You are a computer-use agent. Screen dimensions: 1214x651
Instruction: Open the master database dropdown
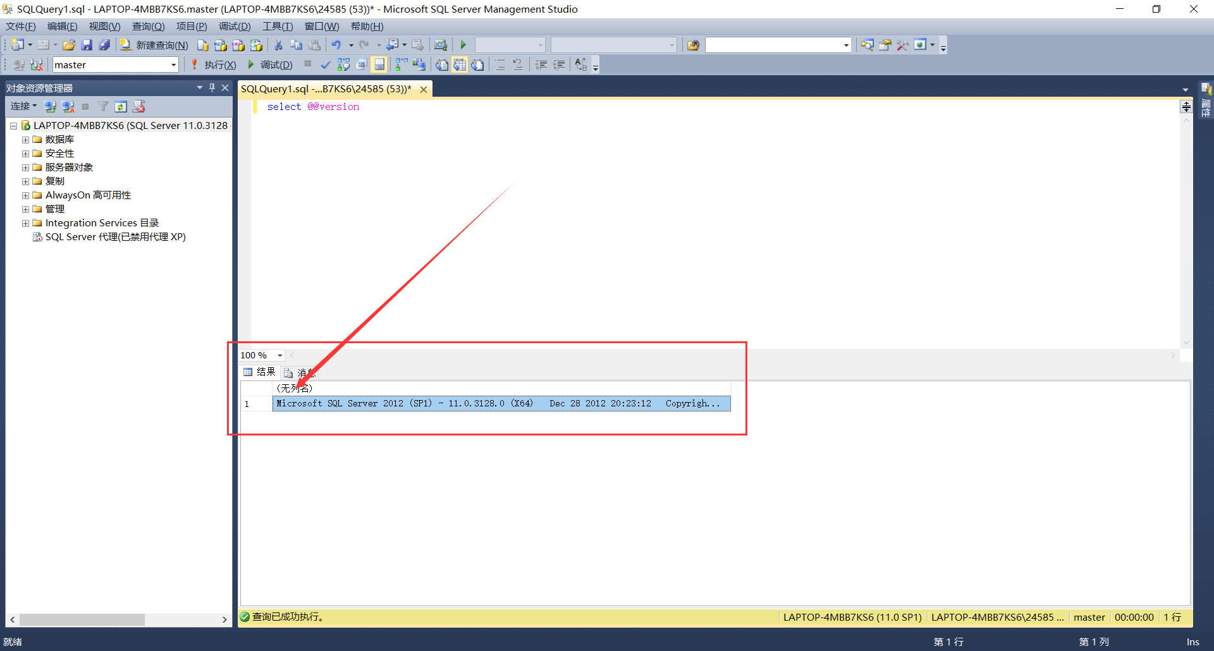[173, 64]
